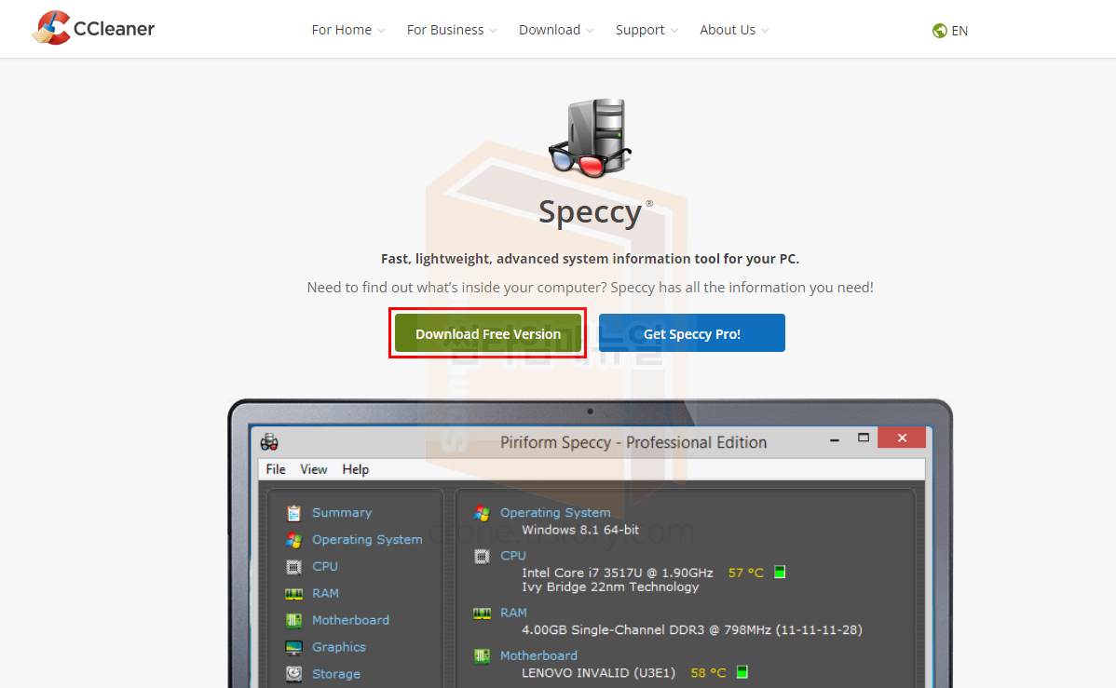
Task: Click the Intel Core i7 3517U text
Action: tap(617, 573)
